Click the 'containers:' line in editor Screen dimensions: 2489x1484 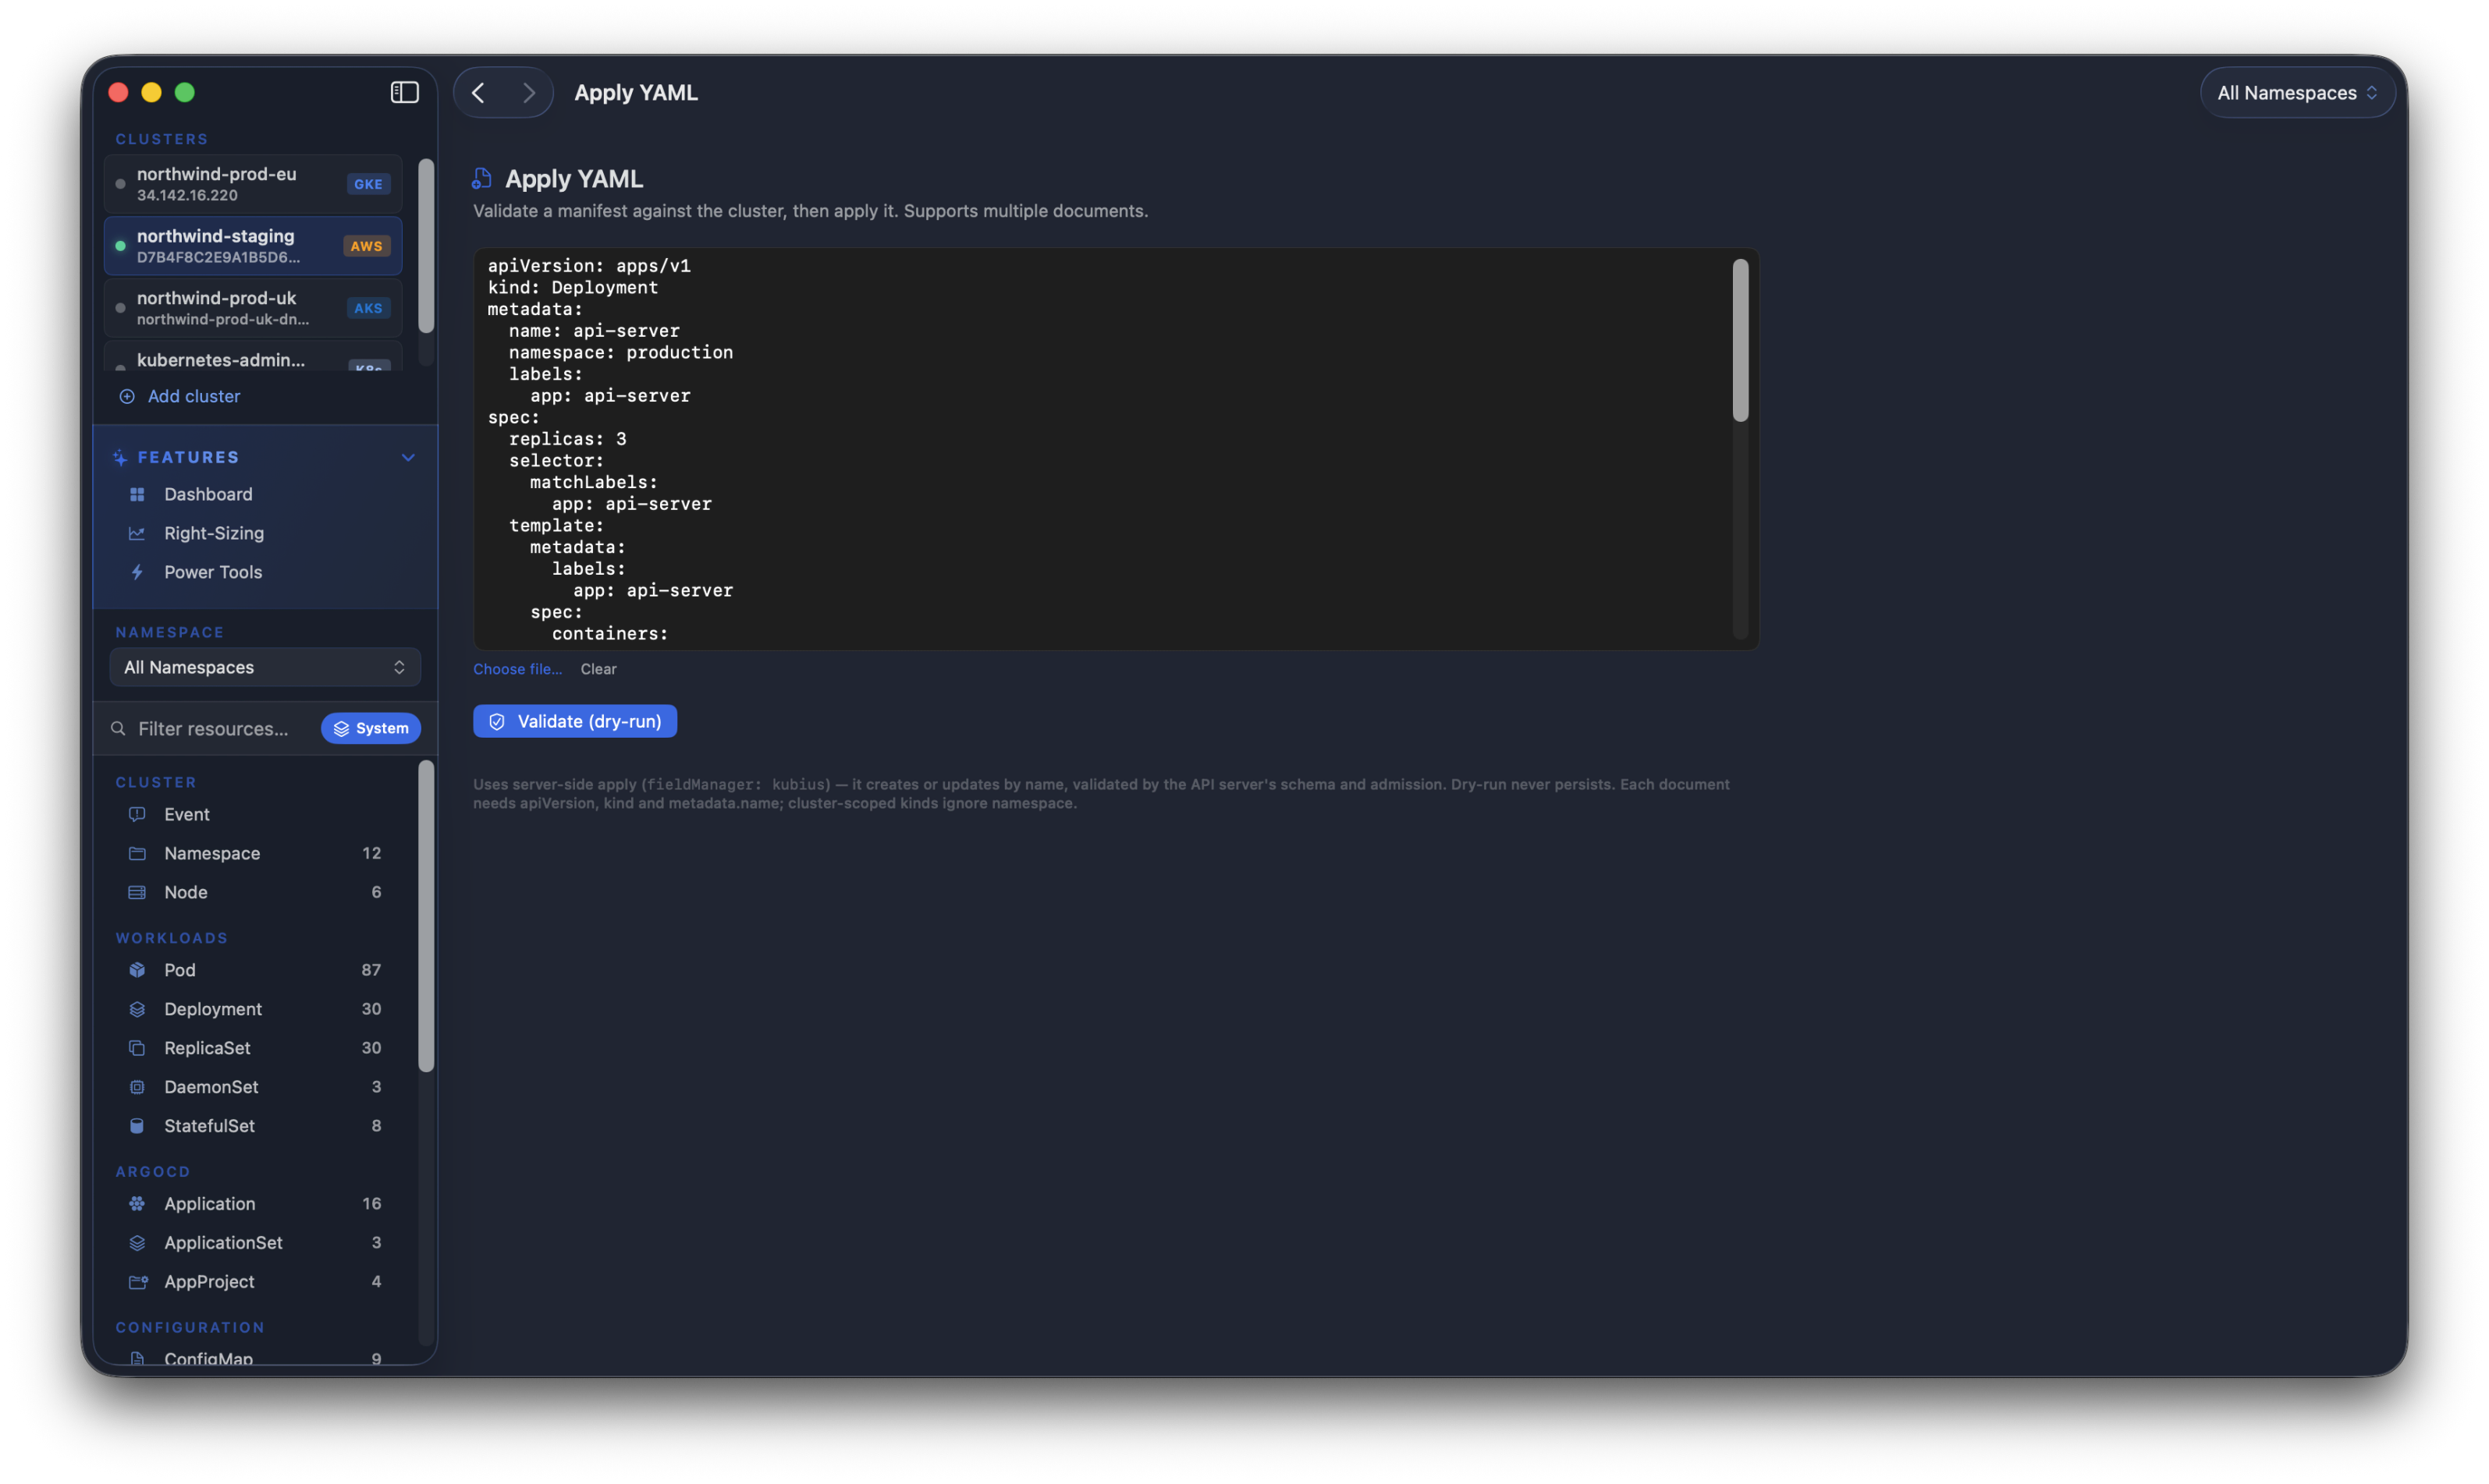coord(609,634)
